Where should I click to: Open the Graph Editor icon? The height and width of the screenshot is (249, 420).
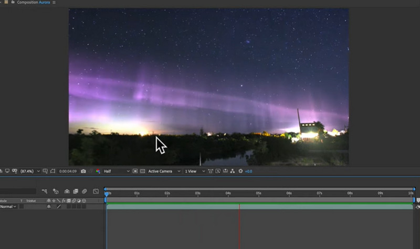click(96, 191)
